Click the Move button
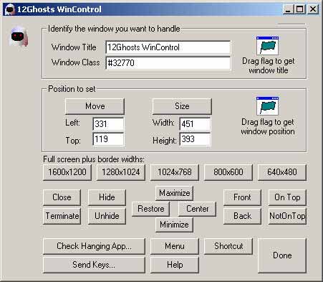Viewport: 323px width, 282px height. (x=95, y=106)
